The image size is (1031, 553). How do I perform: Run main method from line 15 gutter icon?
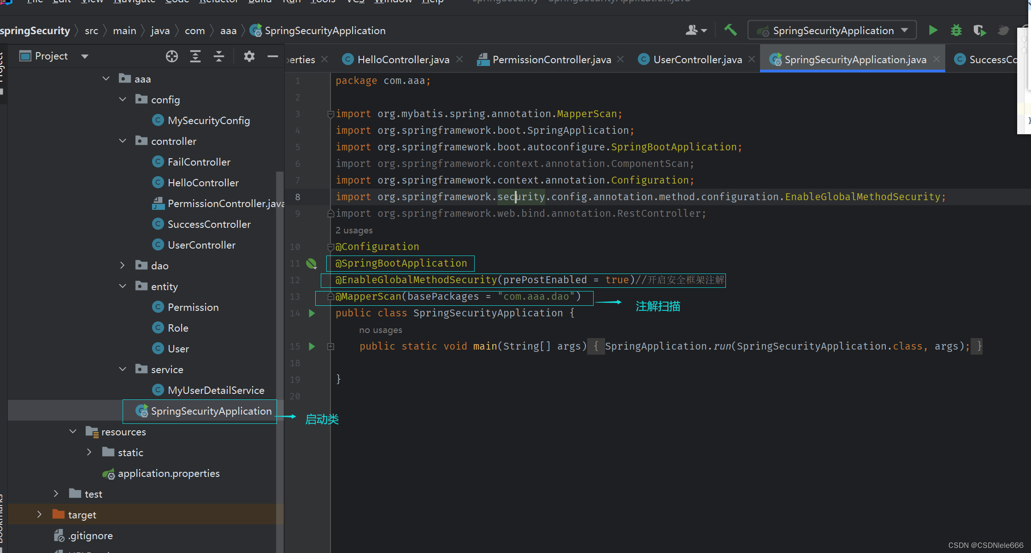[312, 346]
